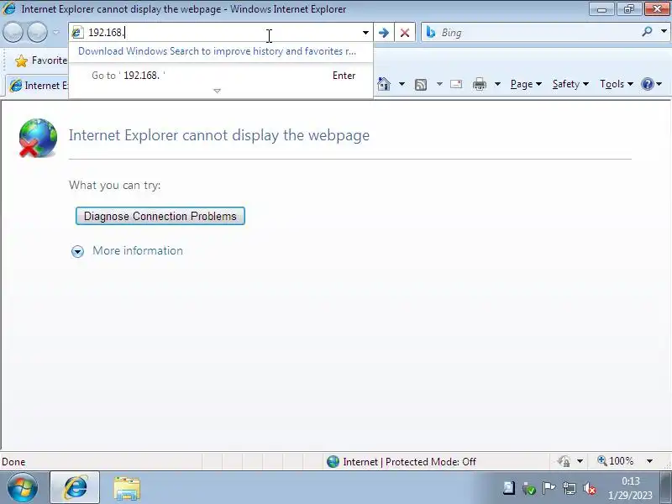The image size is (672, 504).
Task: Open the Safety menu
Action: tap(570, 84)
